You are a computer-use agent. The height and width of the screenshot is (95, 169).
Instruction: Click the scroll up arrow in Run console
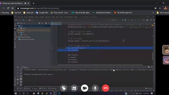pyautogui.click(x=21, y=70)
